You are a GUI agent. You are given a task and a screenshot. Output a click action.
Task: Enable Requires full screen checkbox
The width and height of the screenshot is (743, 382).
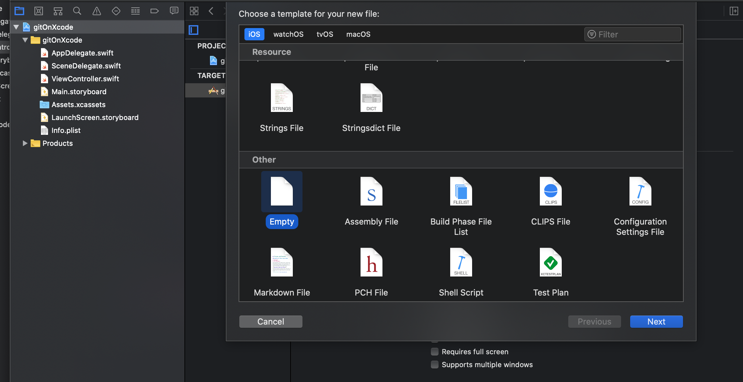(435, 352)
